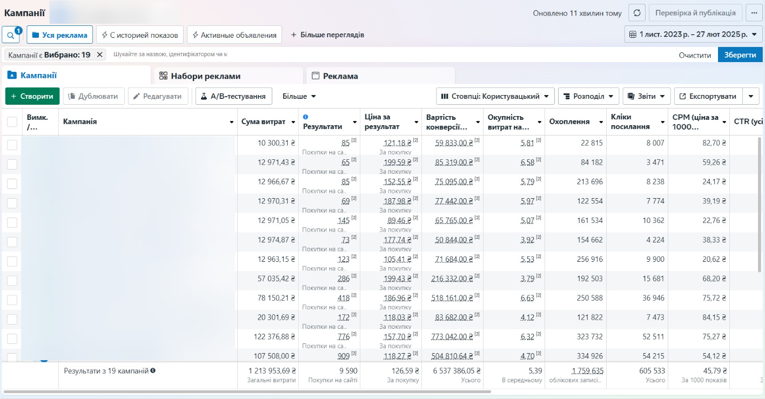
Task: Click '+ Більше переглядів'
Action: point(327,35)
